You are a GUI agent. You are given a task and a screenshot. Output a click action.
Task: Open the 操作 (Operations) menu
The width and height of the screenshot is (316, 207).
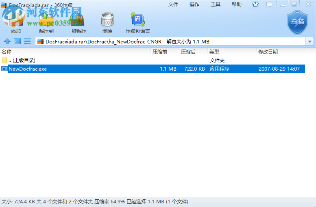pyautogui.click(x=194, y=4)
